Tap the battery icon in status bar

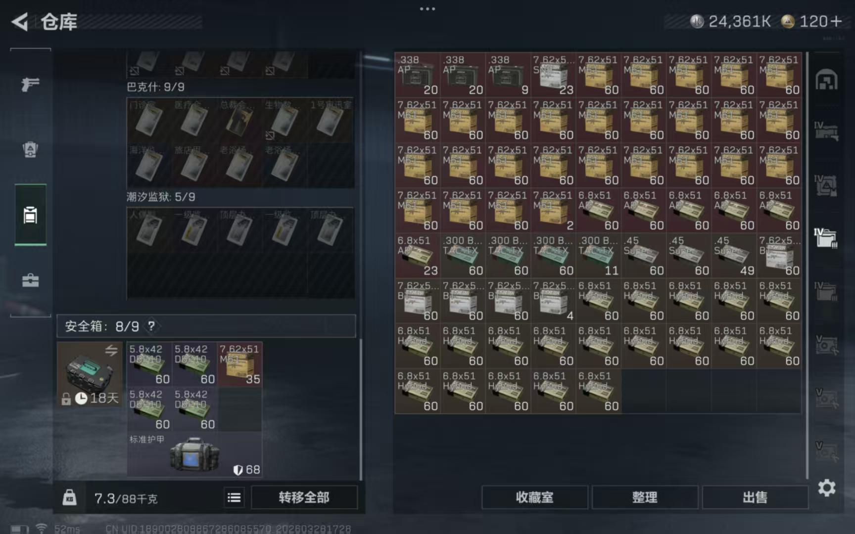[19, 529]
